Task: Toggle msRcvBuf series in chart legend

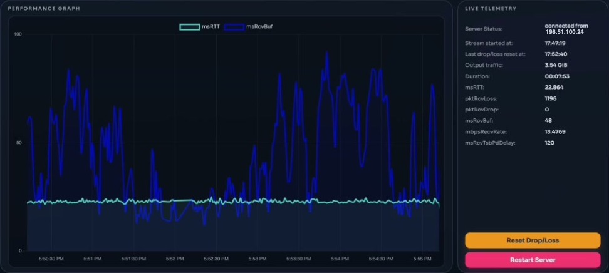Action: tap(249, 27)
